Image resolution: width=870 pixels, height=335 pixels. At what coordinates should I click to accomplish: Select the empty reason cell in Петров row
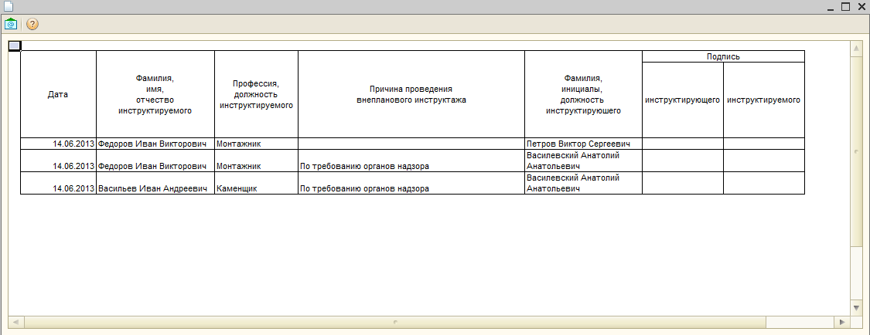click(411, 144)
